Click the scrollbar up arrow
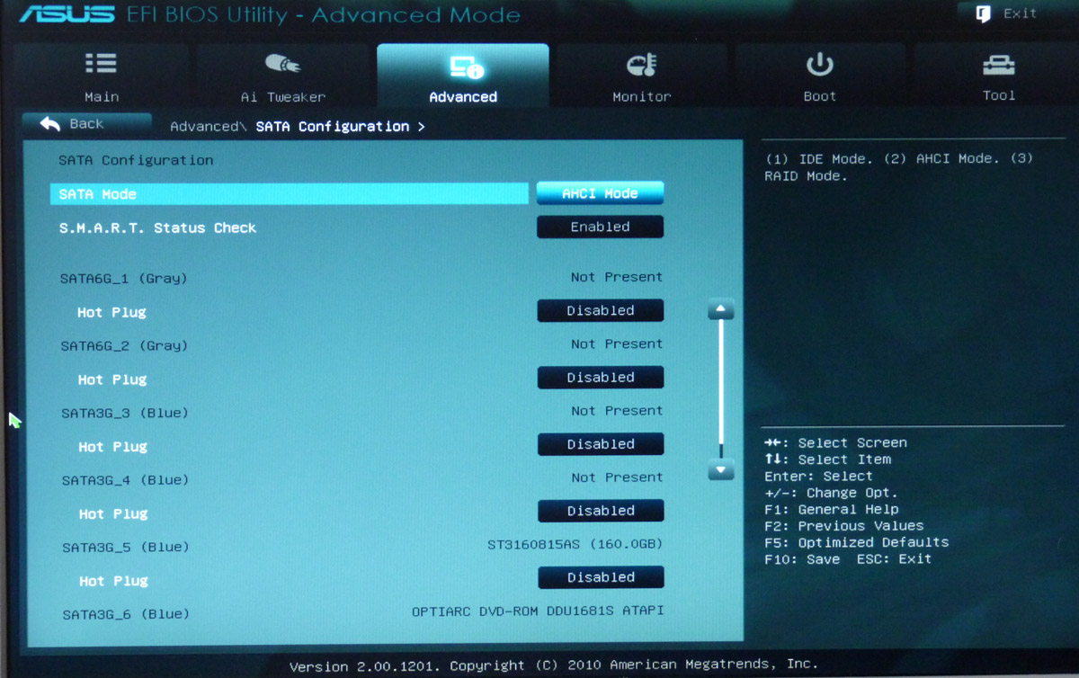Viewport: 1079px width, 678px height. [721, 310]
